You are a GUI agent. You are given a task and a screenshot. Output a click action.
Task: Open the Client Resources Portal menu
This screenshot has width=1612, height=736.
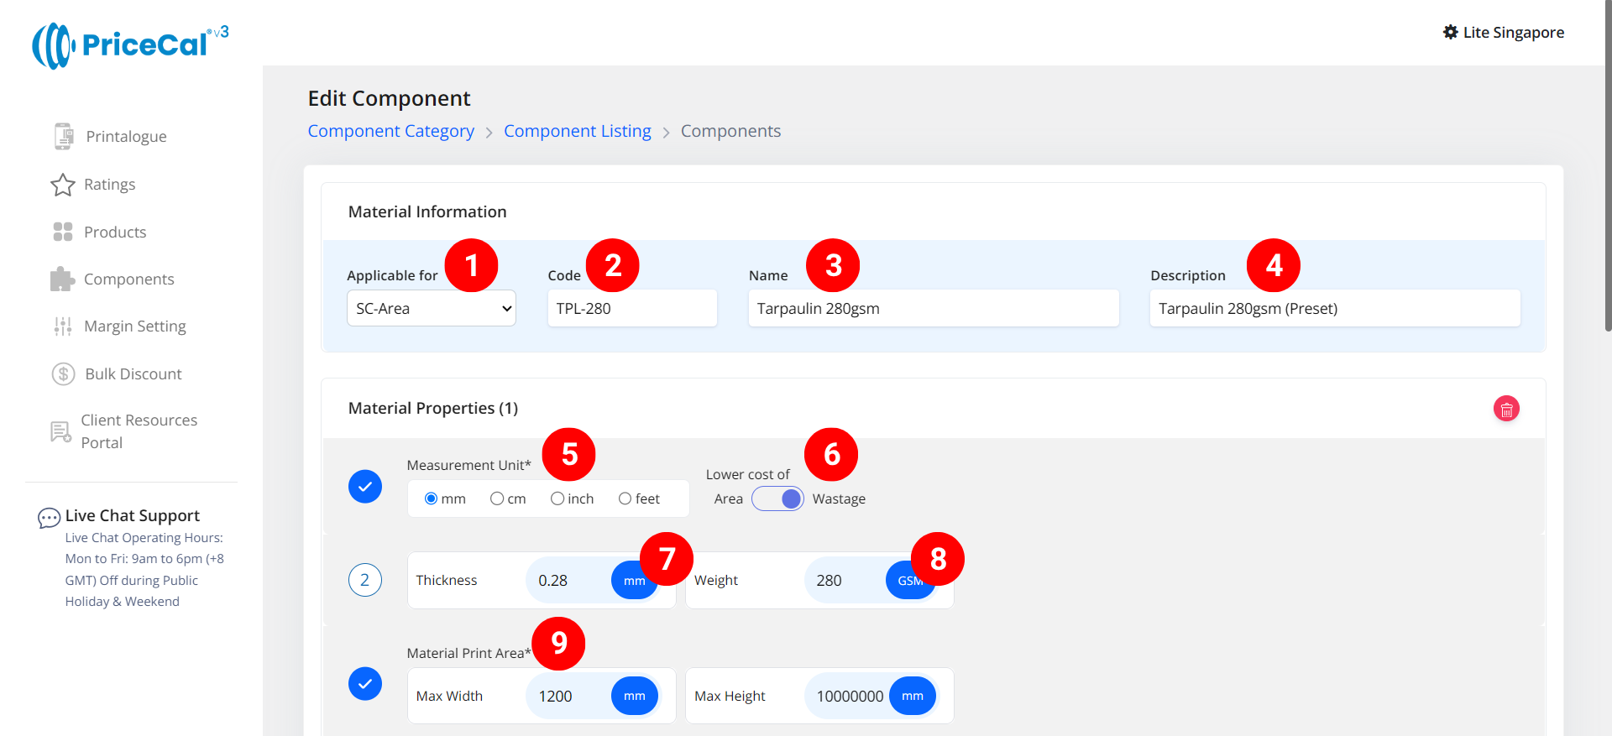point(139,431)
